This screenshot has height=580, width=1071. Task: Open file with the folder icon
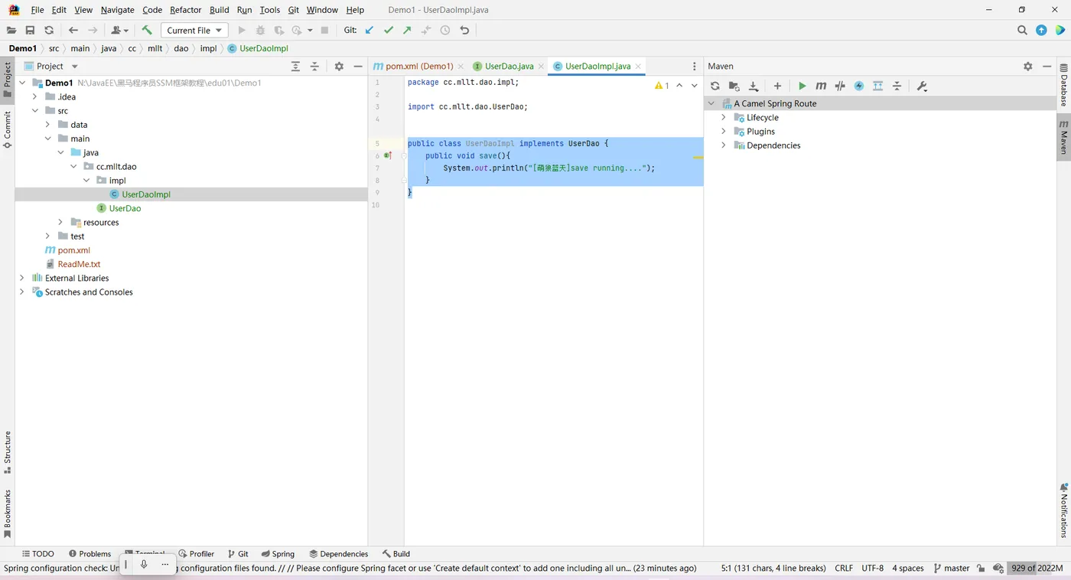(x=11, y=31)
